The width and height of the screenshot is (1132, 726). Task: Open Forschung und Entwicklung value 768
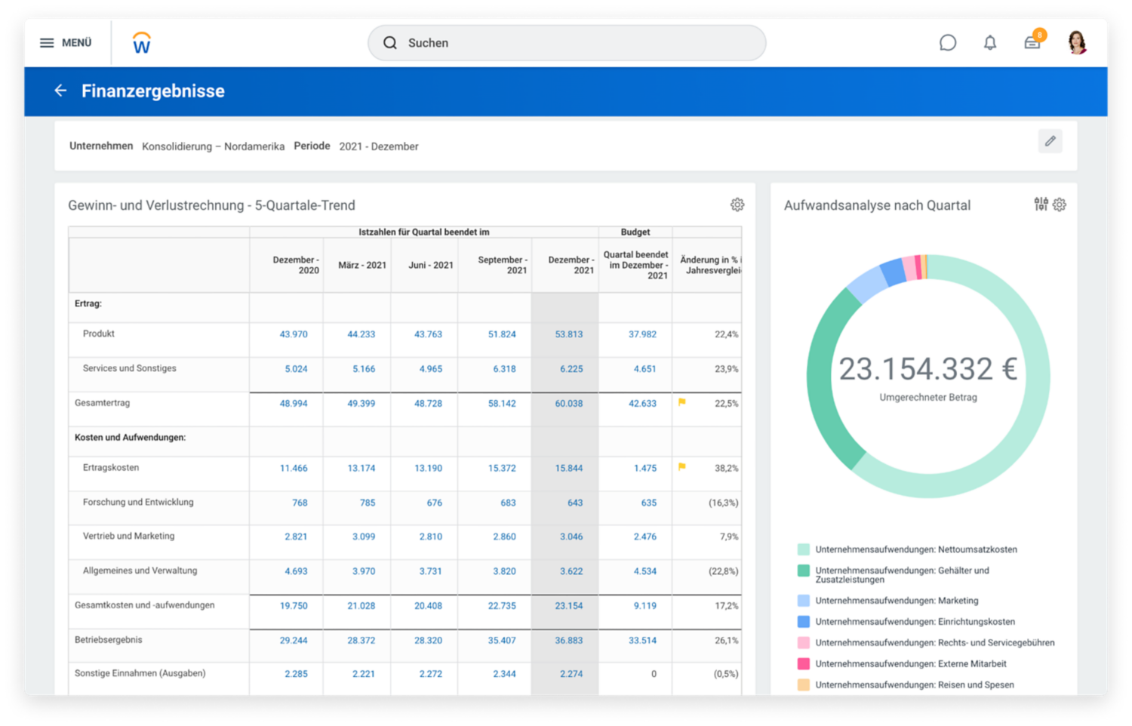pos(300,503)
